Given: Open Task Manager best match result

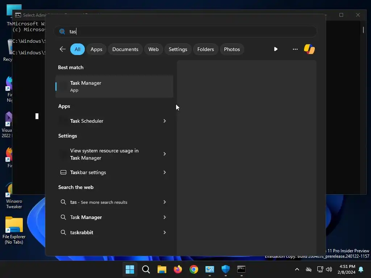Looking at the screenshot, I should coord(114,86).
